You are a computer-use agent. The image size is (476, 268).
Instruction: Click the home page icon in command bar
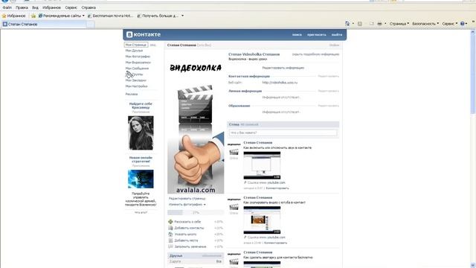pos(347,23)
